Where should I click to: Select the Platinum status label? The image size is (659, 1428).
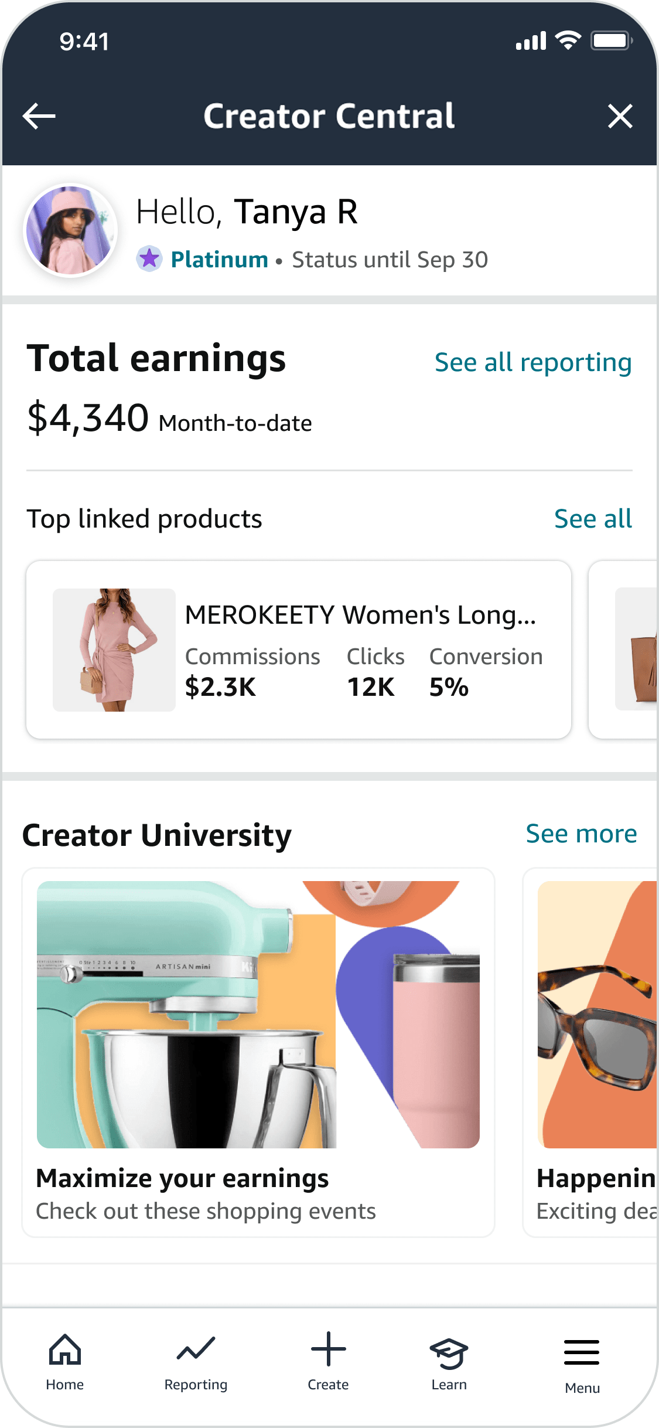pyautogui.click(x=219, y=260)
